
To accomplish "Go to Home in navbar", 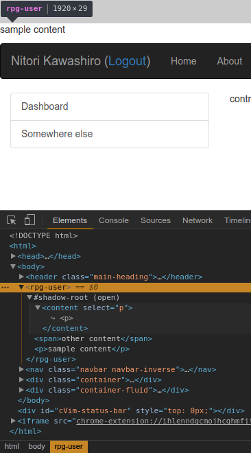I will (x=184, y=61).
